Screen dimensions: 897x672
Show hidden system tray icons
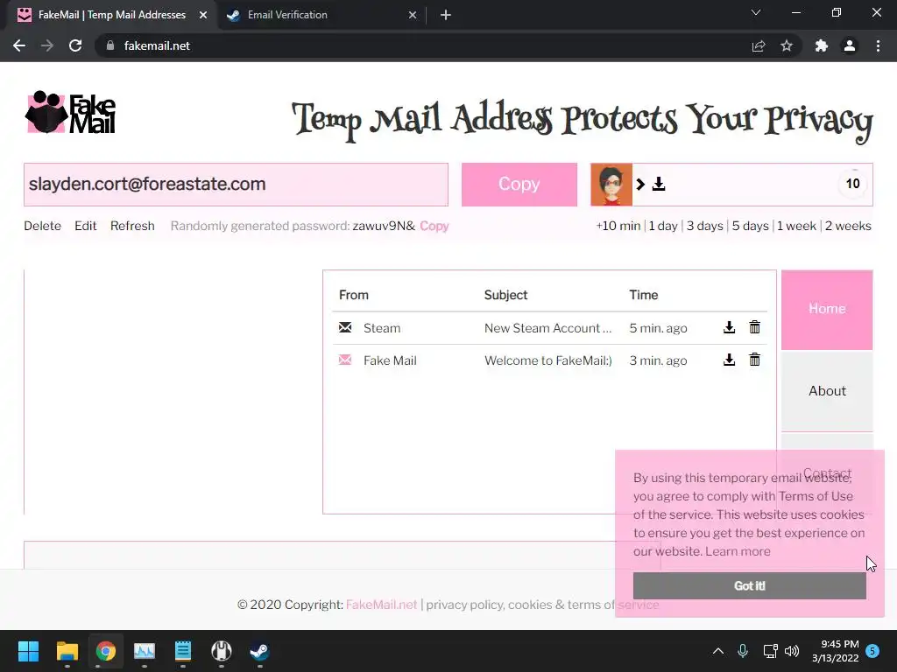tap(718, 651)
